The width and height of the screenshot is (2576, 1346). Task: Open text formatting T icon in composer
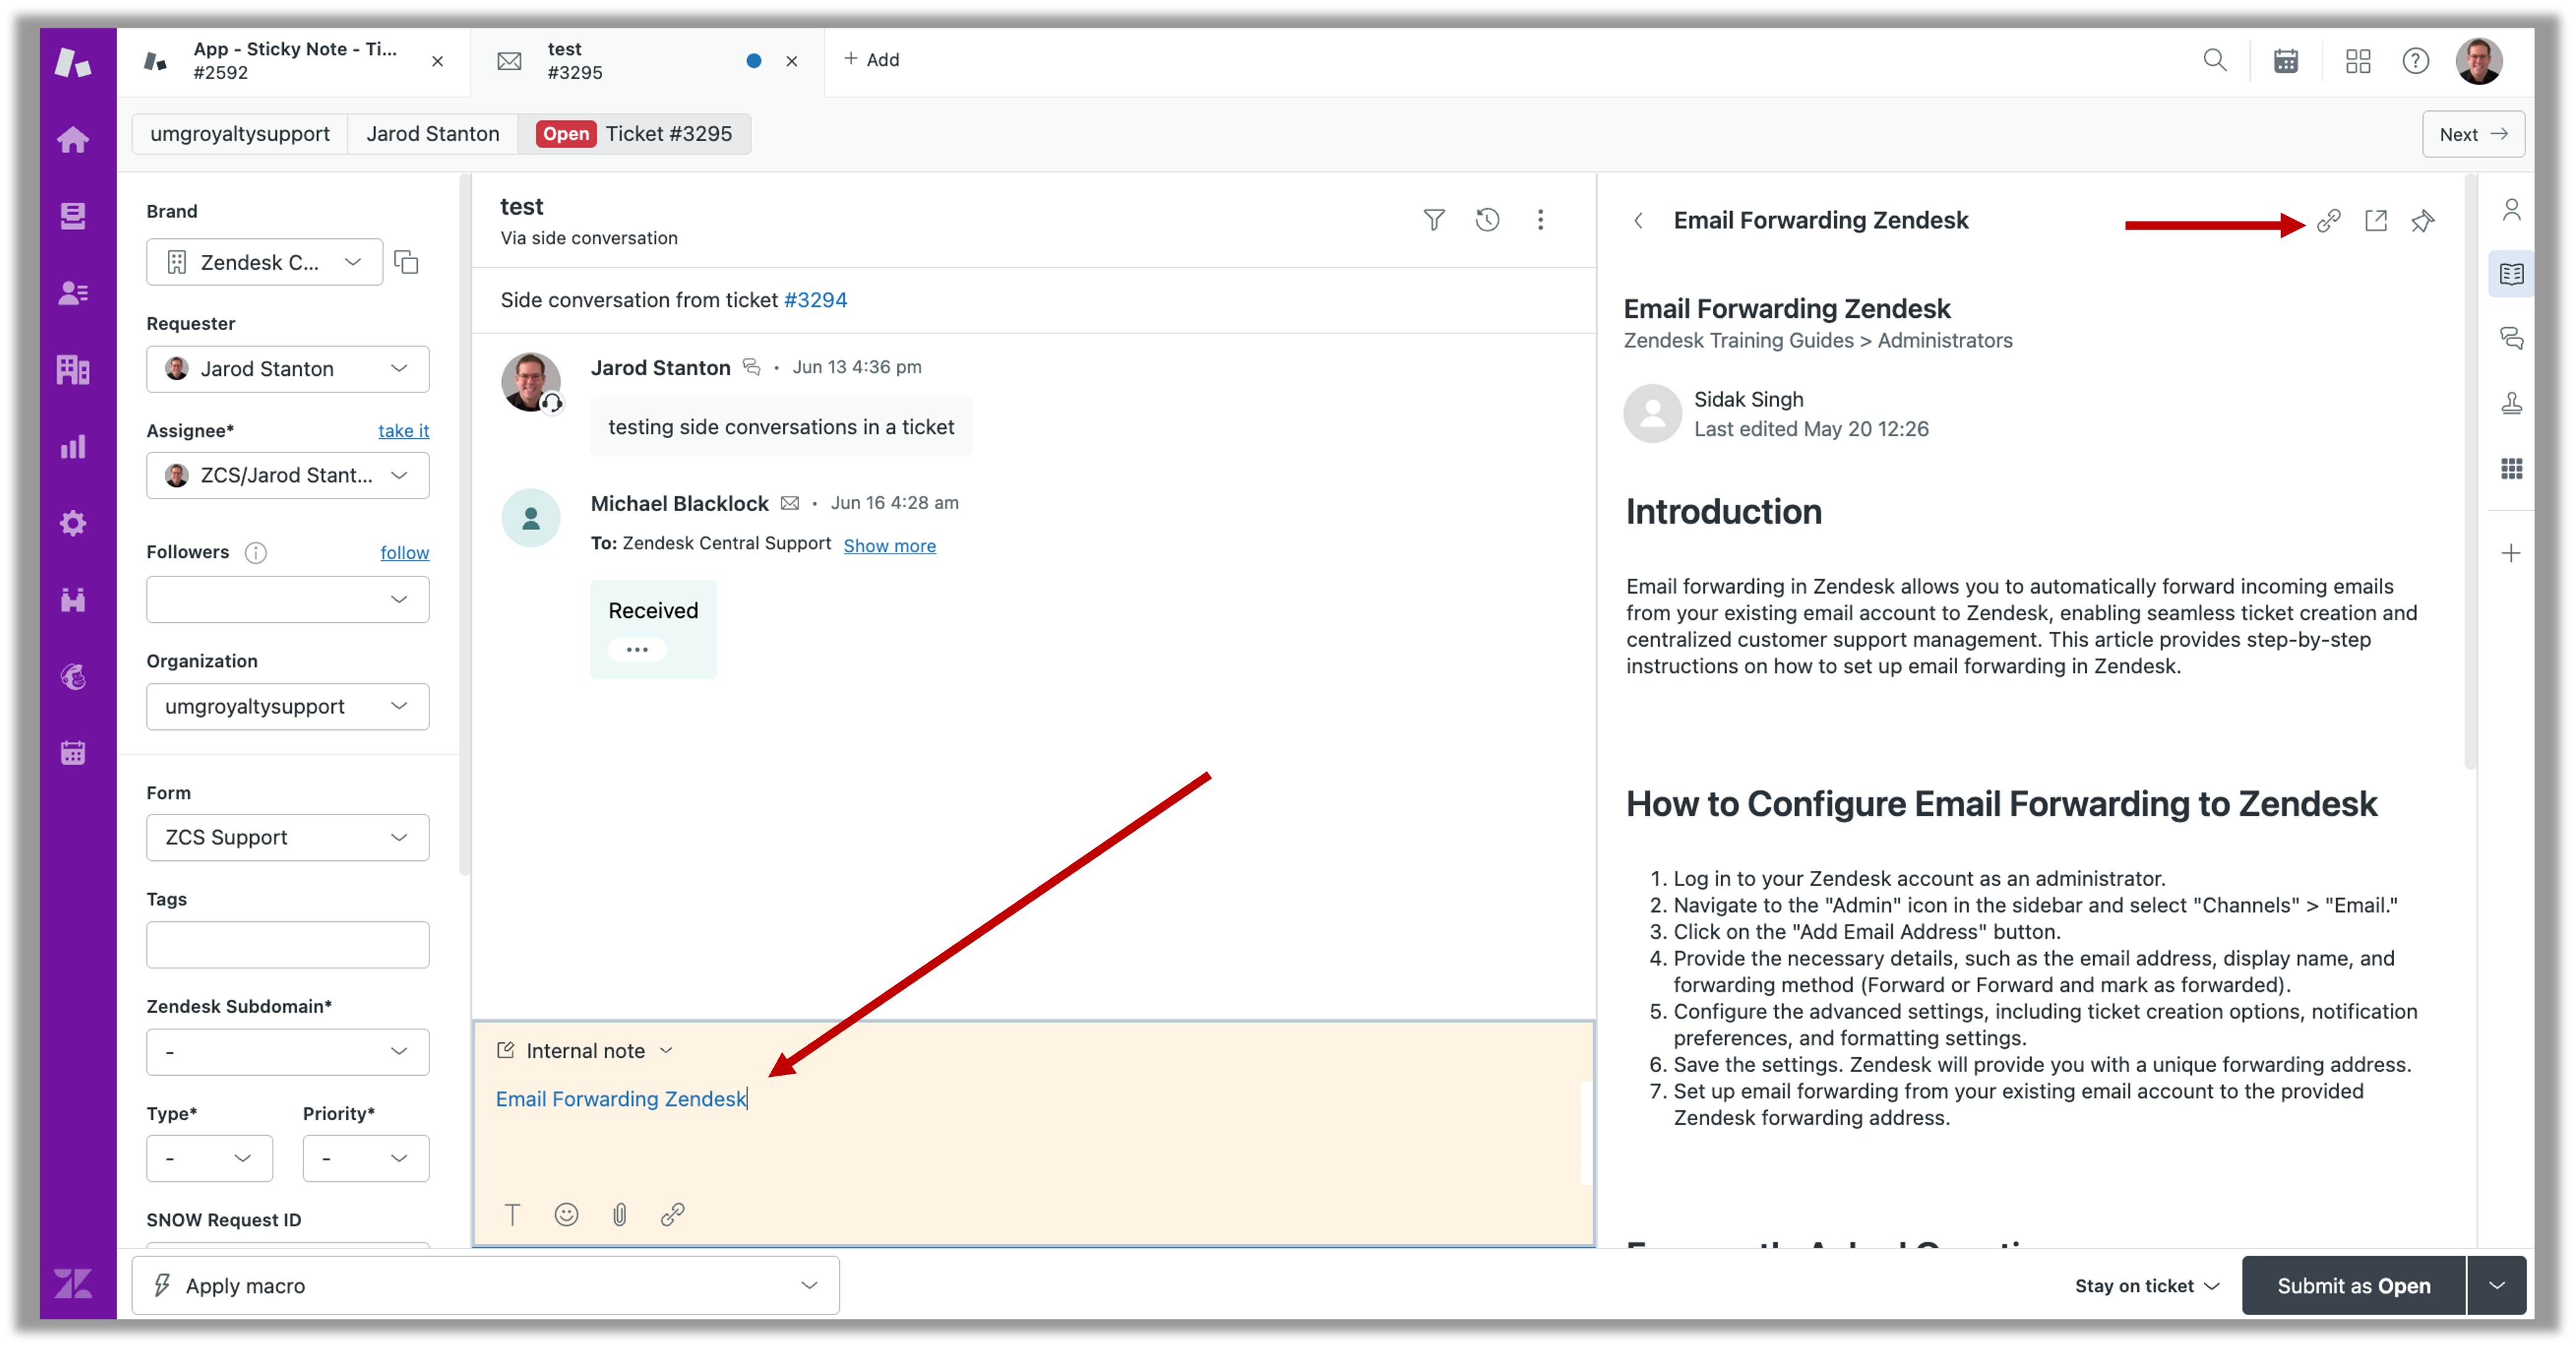tap(512, 1214)
